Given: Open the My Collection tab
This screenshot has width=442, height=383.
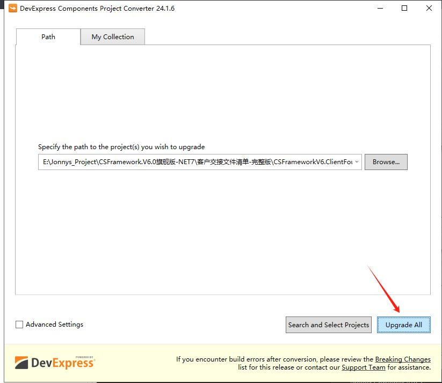Looking at the screenshot, I should [113, 36].
